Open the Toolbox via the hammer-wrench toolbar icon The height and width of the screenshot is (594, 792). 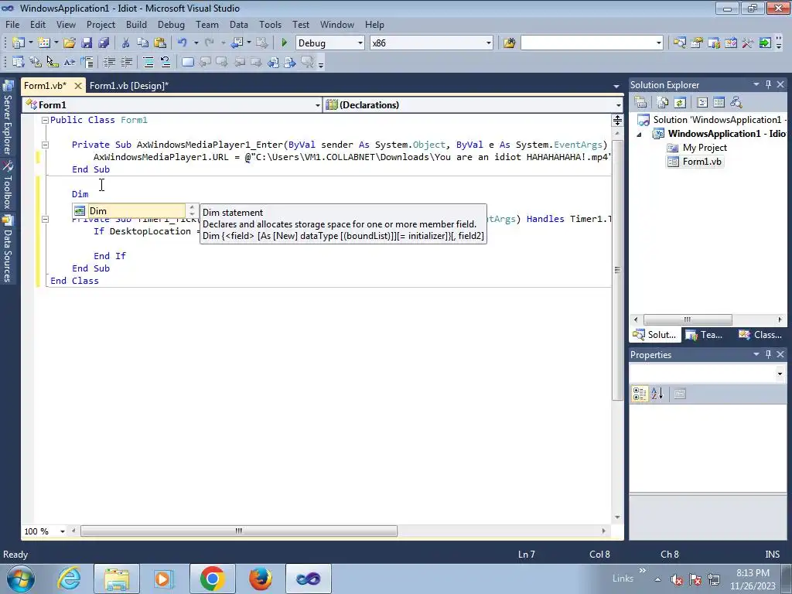pos(748,43)
